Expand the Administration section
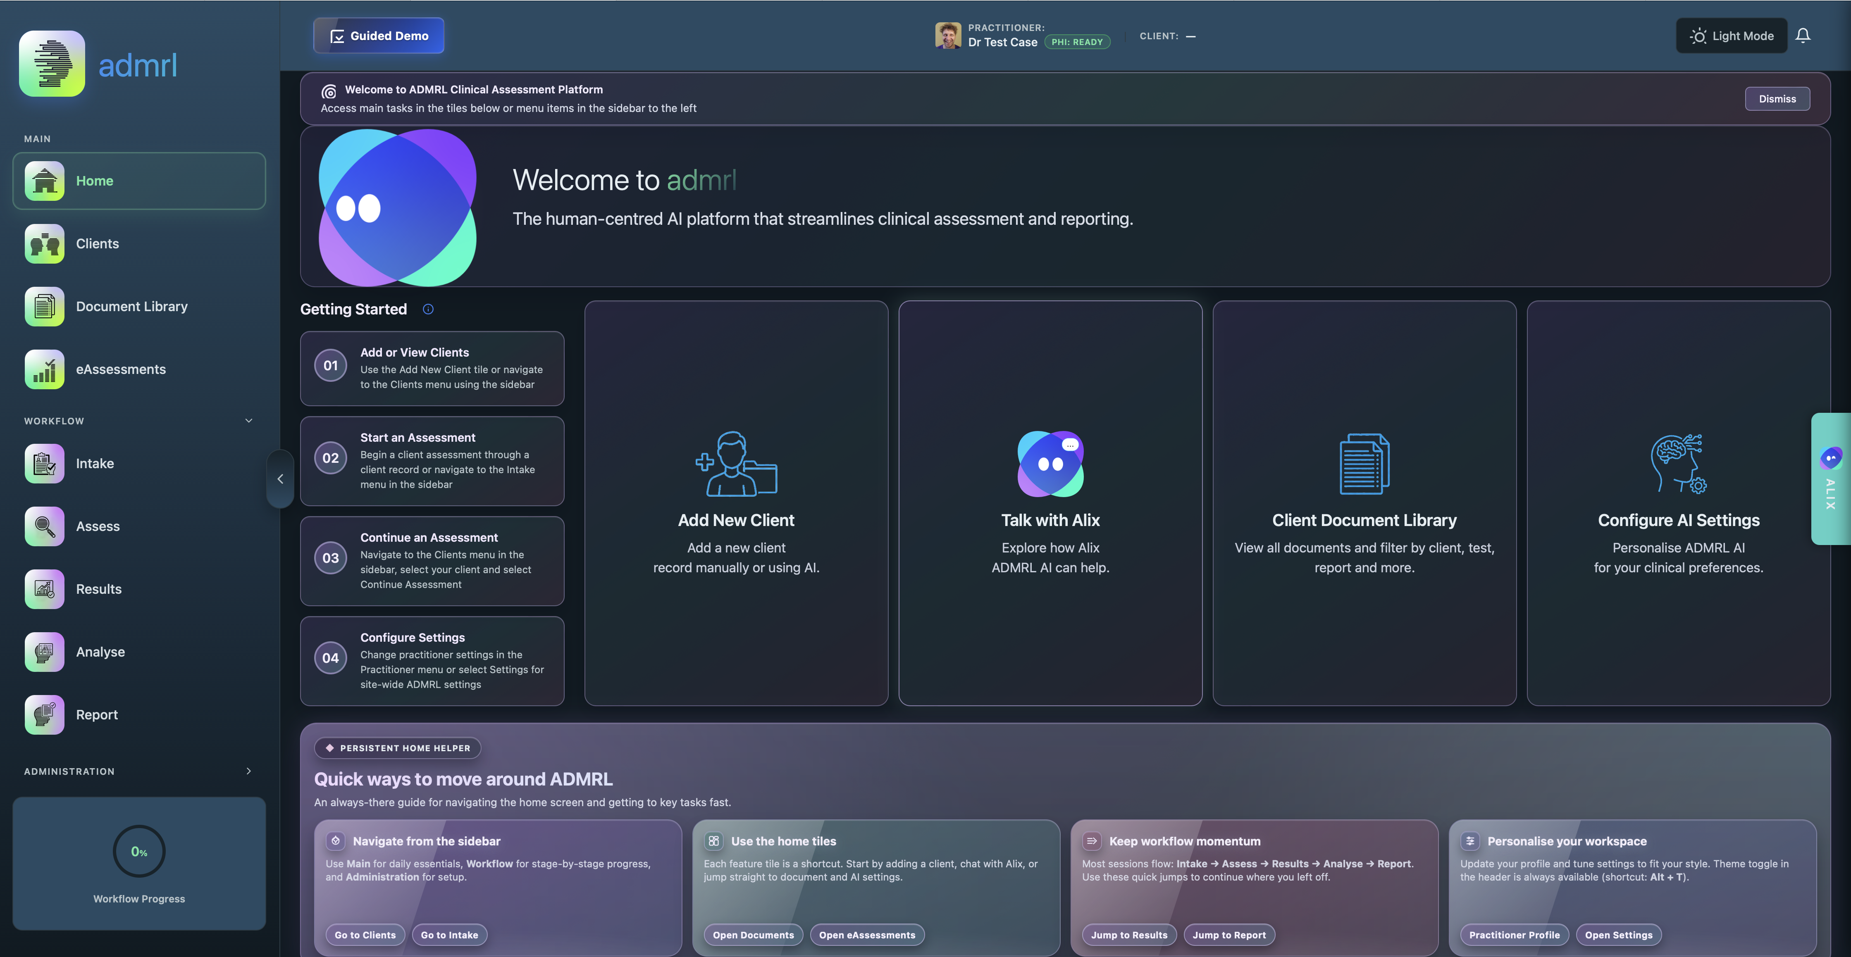The height and width of the screenshot is (957, 1851). point(248,771)
